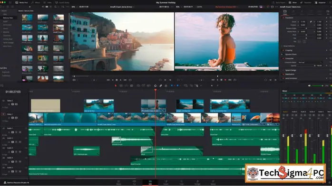Click the Flip horizontal icon in Transform
332x186 pixels.
tap(299, 42)
